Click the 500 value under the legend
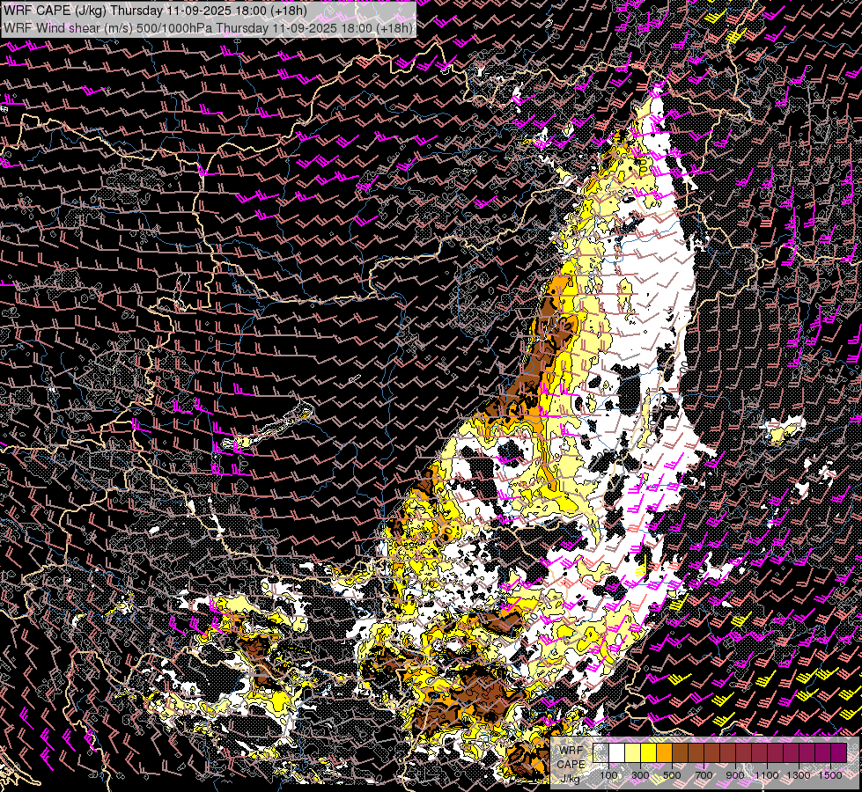The image size is (862, 792). (x=672, y=775)
